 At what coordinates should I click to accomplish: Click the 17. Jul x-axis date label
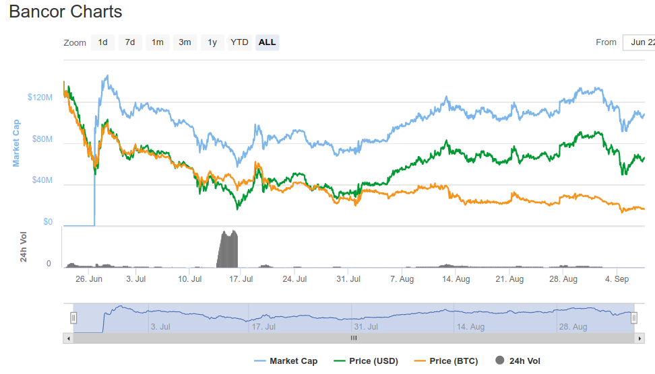[x=241, y=279]
